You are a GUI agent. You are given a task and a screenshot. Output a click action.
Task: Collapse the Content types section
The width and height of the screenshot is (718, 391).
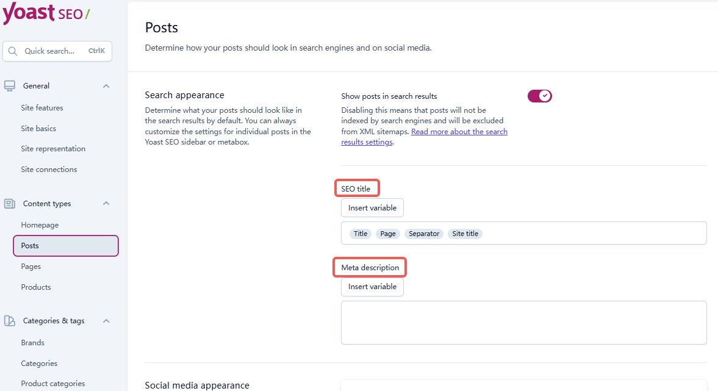[x=106, y=203]
